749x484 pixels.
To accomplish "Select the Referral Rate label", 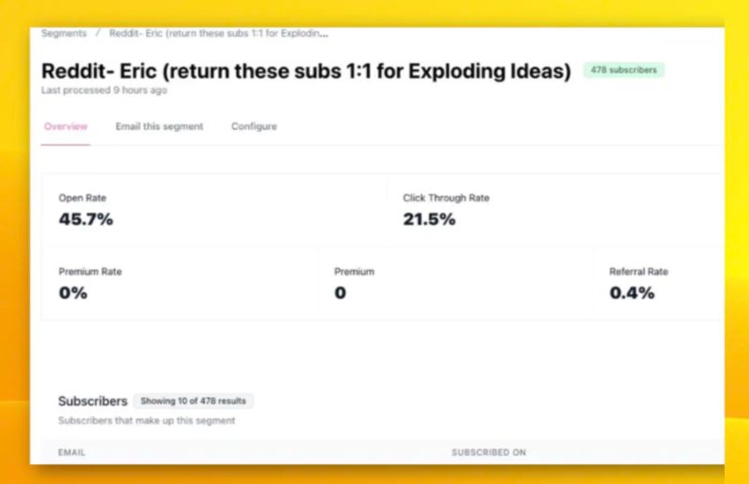I will [x=639, y=271].
